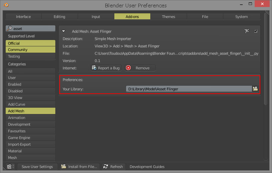Open the editor type selector arrows
This screenshot has width=272, height=173.
[x=13, y=166]
